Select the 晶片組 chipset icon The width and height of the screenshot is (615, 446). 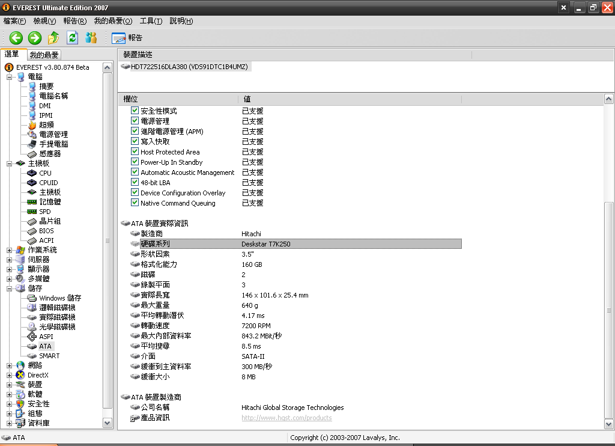32,221
